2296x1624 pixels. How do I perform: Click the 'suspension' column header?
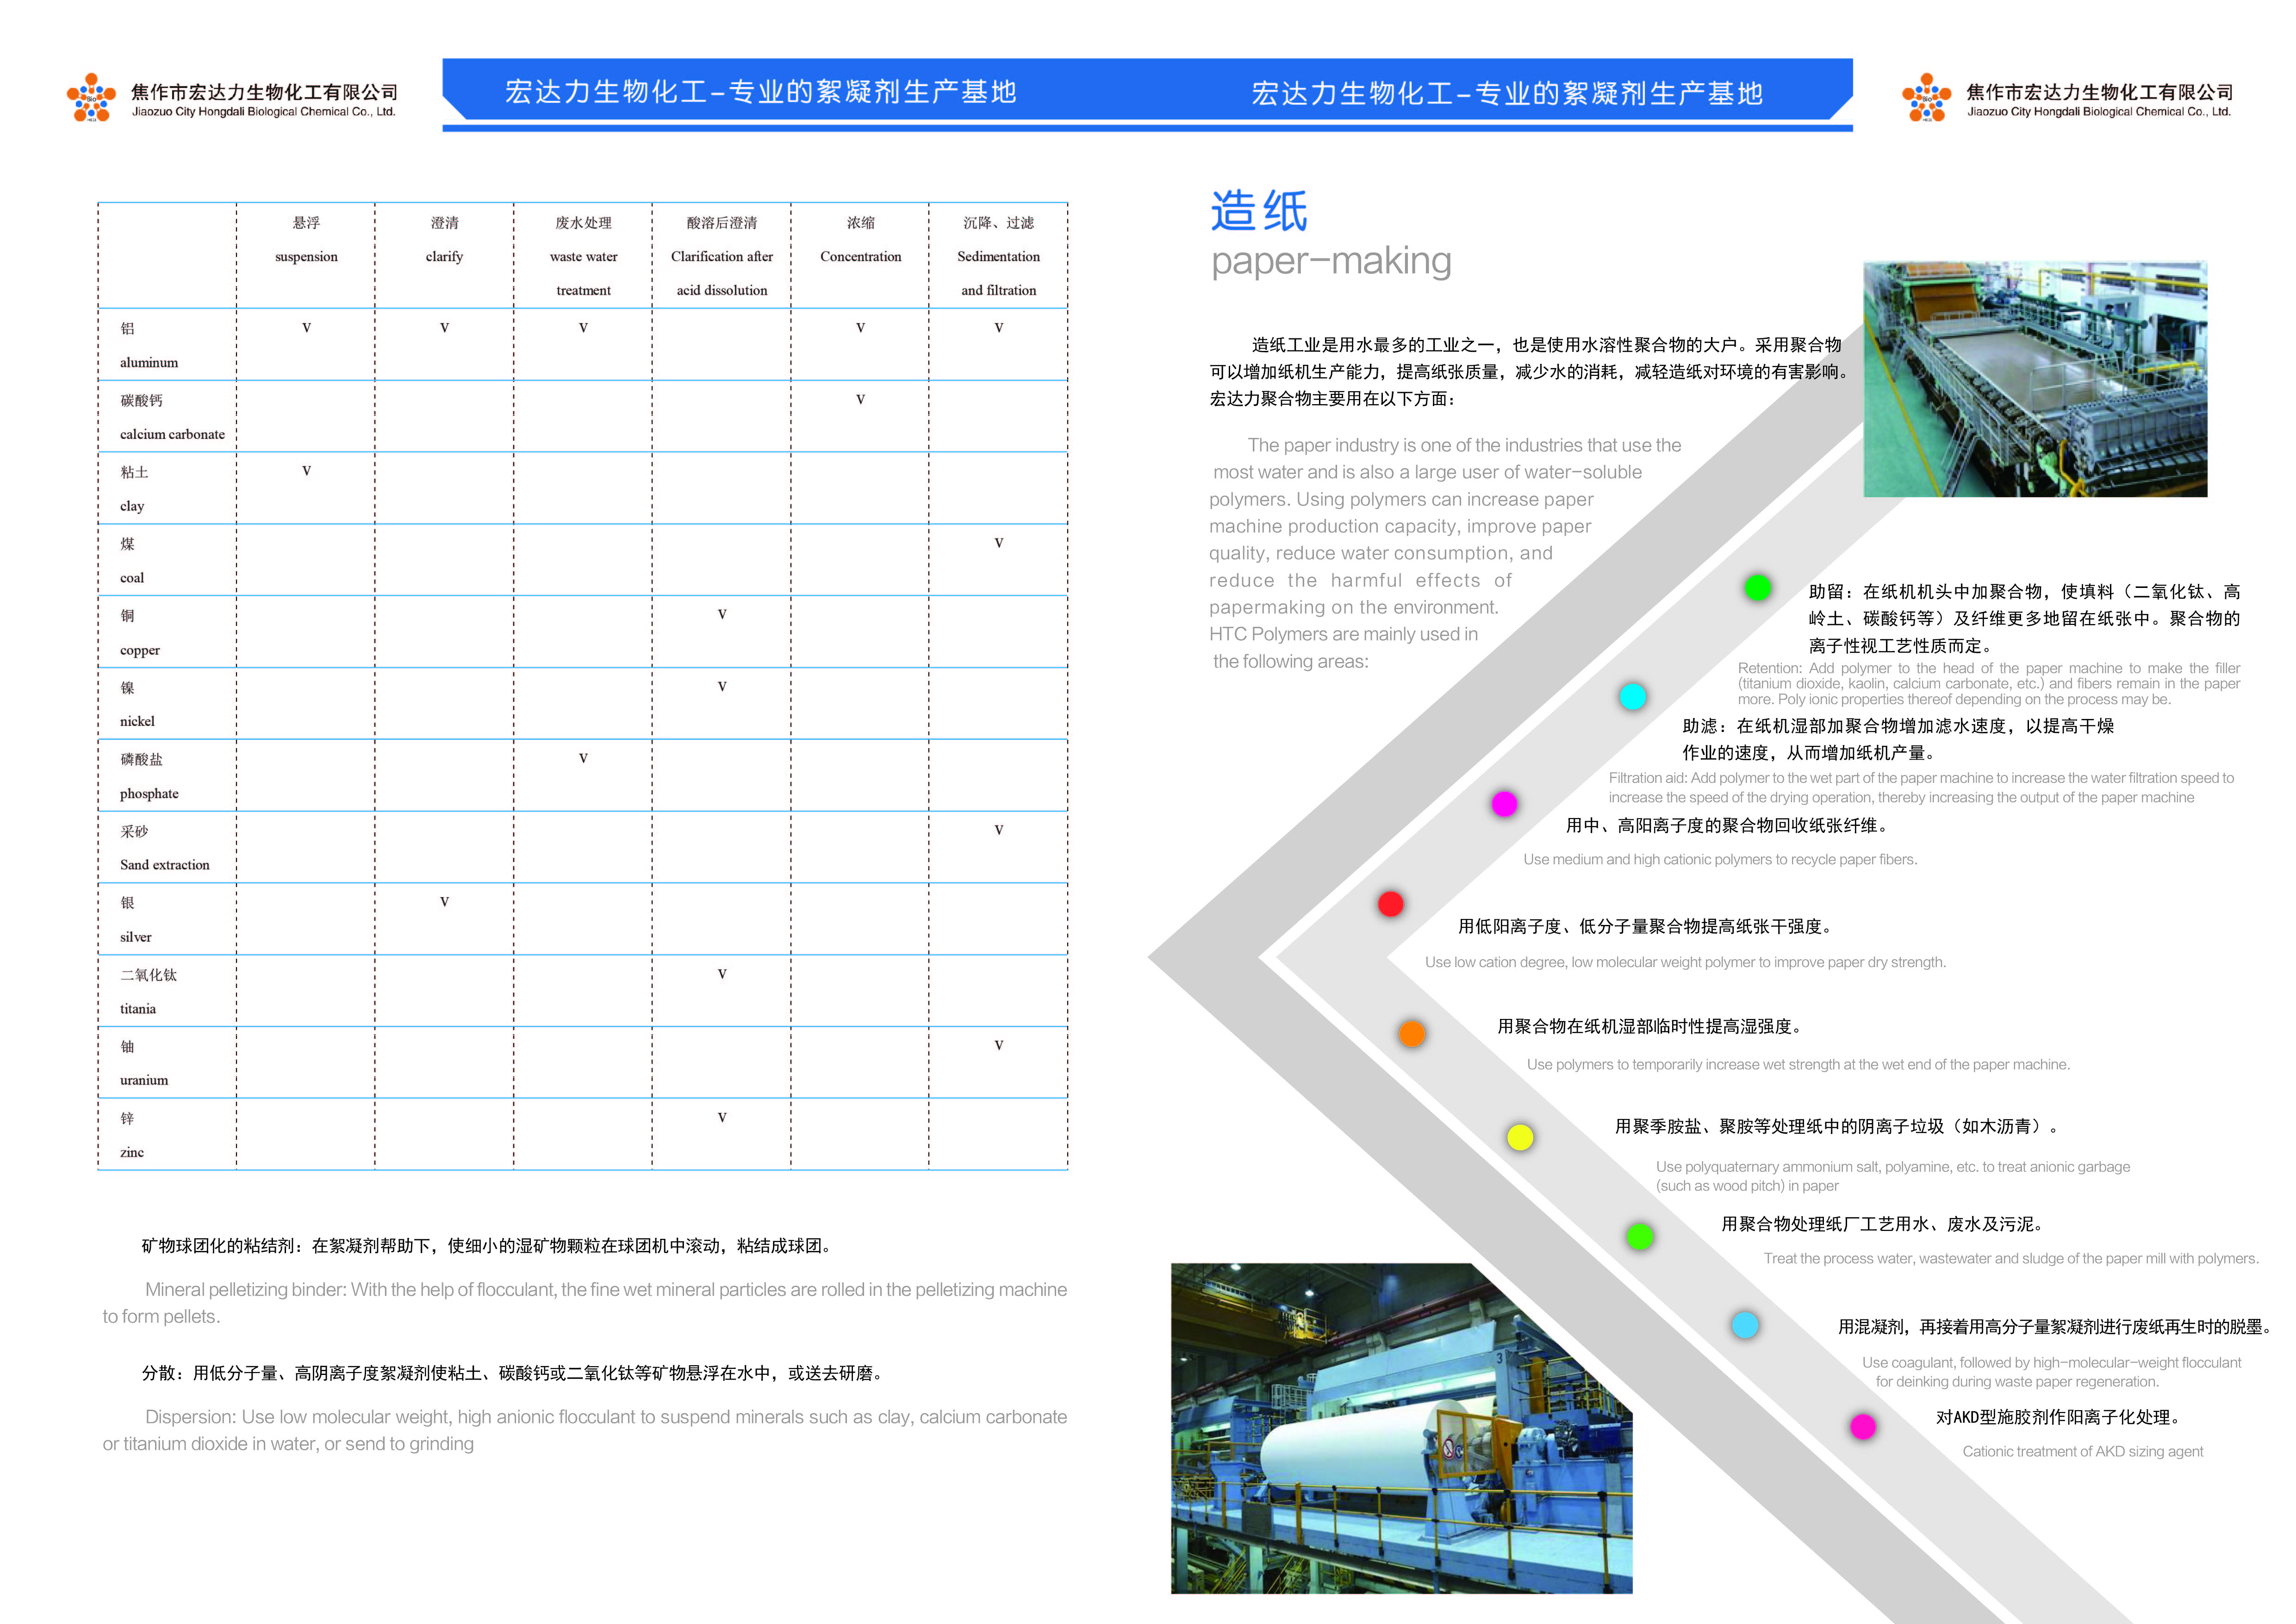(x=306, y=256)
